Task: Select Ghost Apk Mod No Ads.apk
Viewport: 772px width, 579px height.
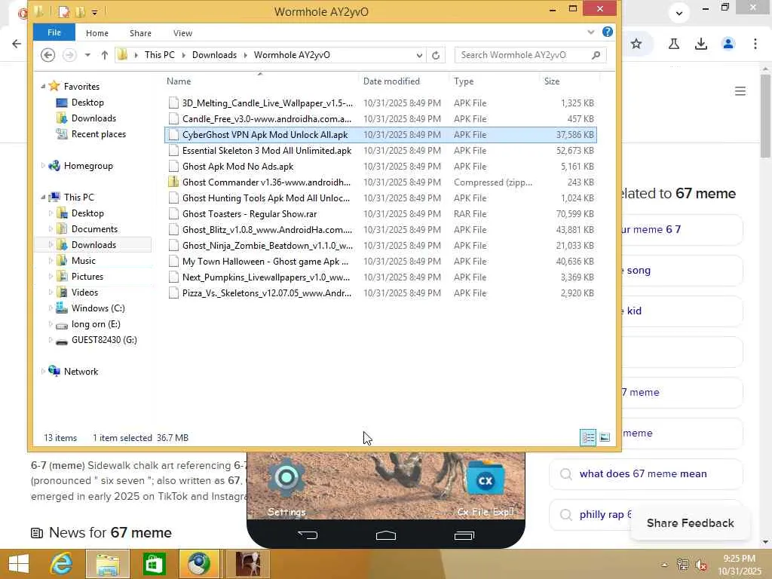Action: tap(381, 167)
